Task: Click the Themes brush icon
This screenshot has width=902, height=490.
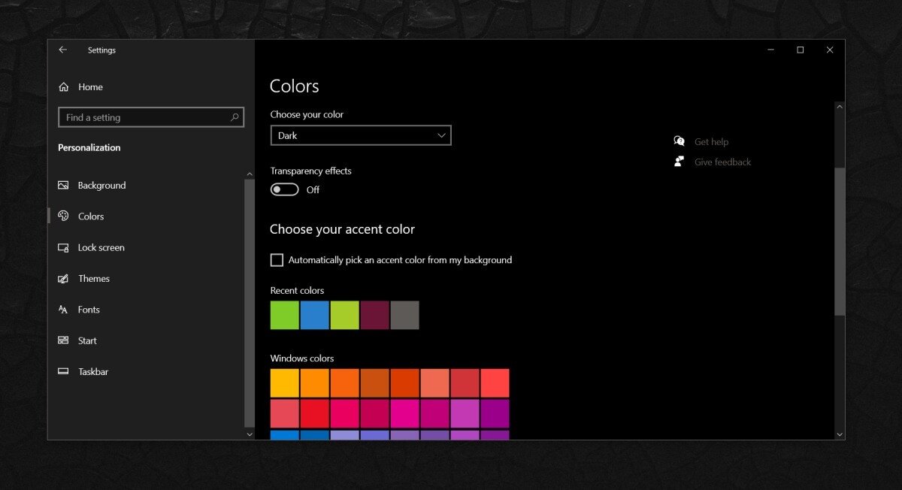Action: 64,279
